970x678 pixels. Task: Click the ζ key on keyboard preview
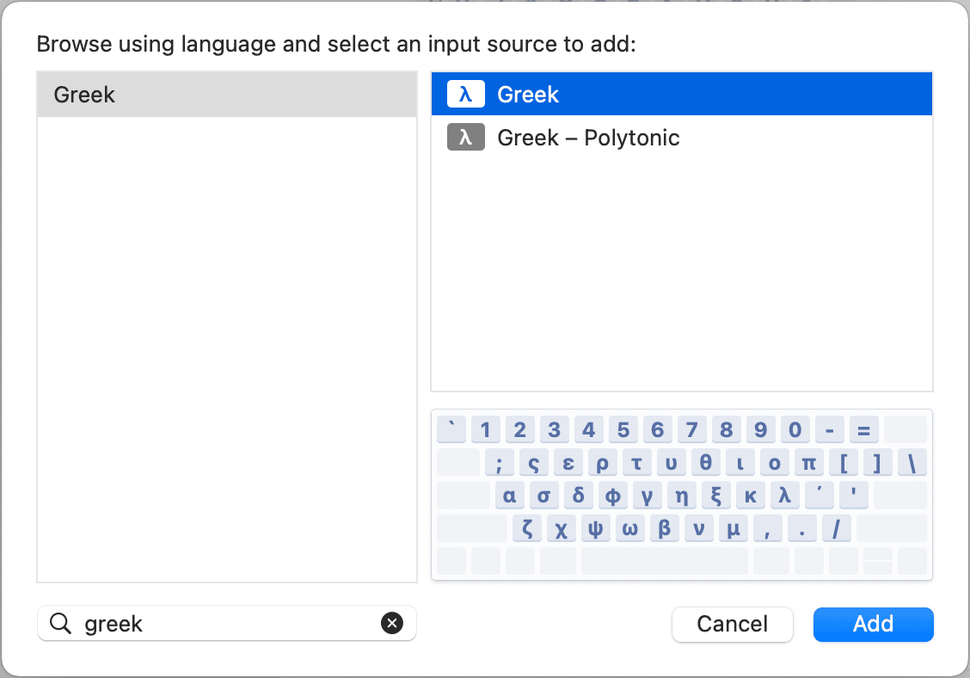[527, 529]
